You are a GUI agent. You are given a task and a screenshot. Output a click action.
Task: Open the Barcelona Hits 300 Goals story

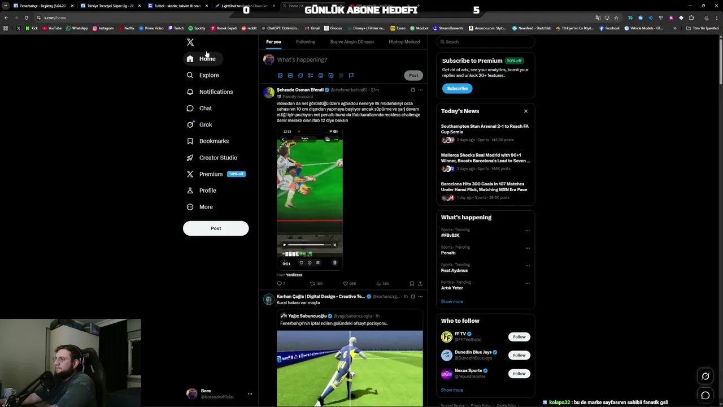(x=485, y=190)
